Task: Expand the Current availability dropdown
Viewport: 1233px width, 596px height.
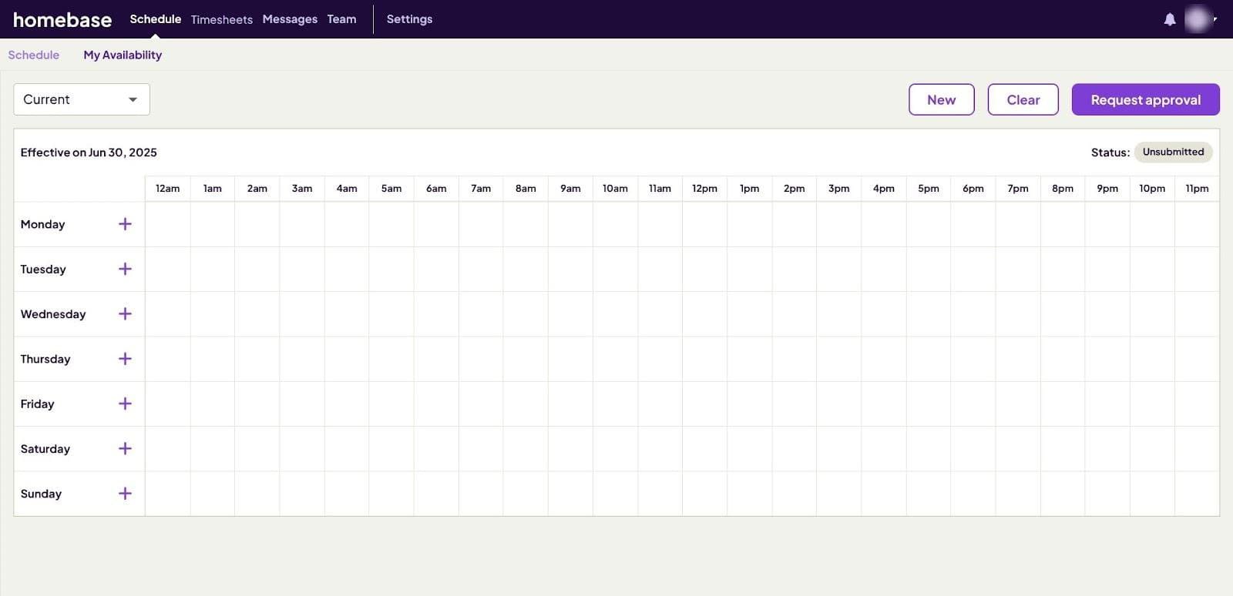Action: (82, 99)
